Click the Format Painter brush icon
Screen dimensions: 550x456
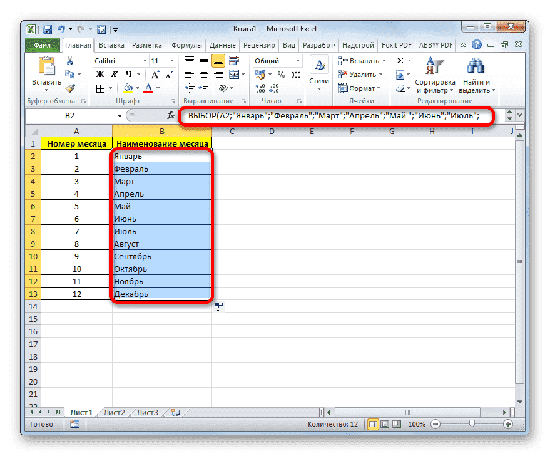[69, 90]
